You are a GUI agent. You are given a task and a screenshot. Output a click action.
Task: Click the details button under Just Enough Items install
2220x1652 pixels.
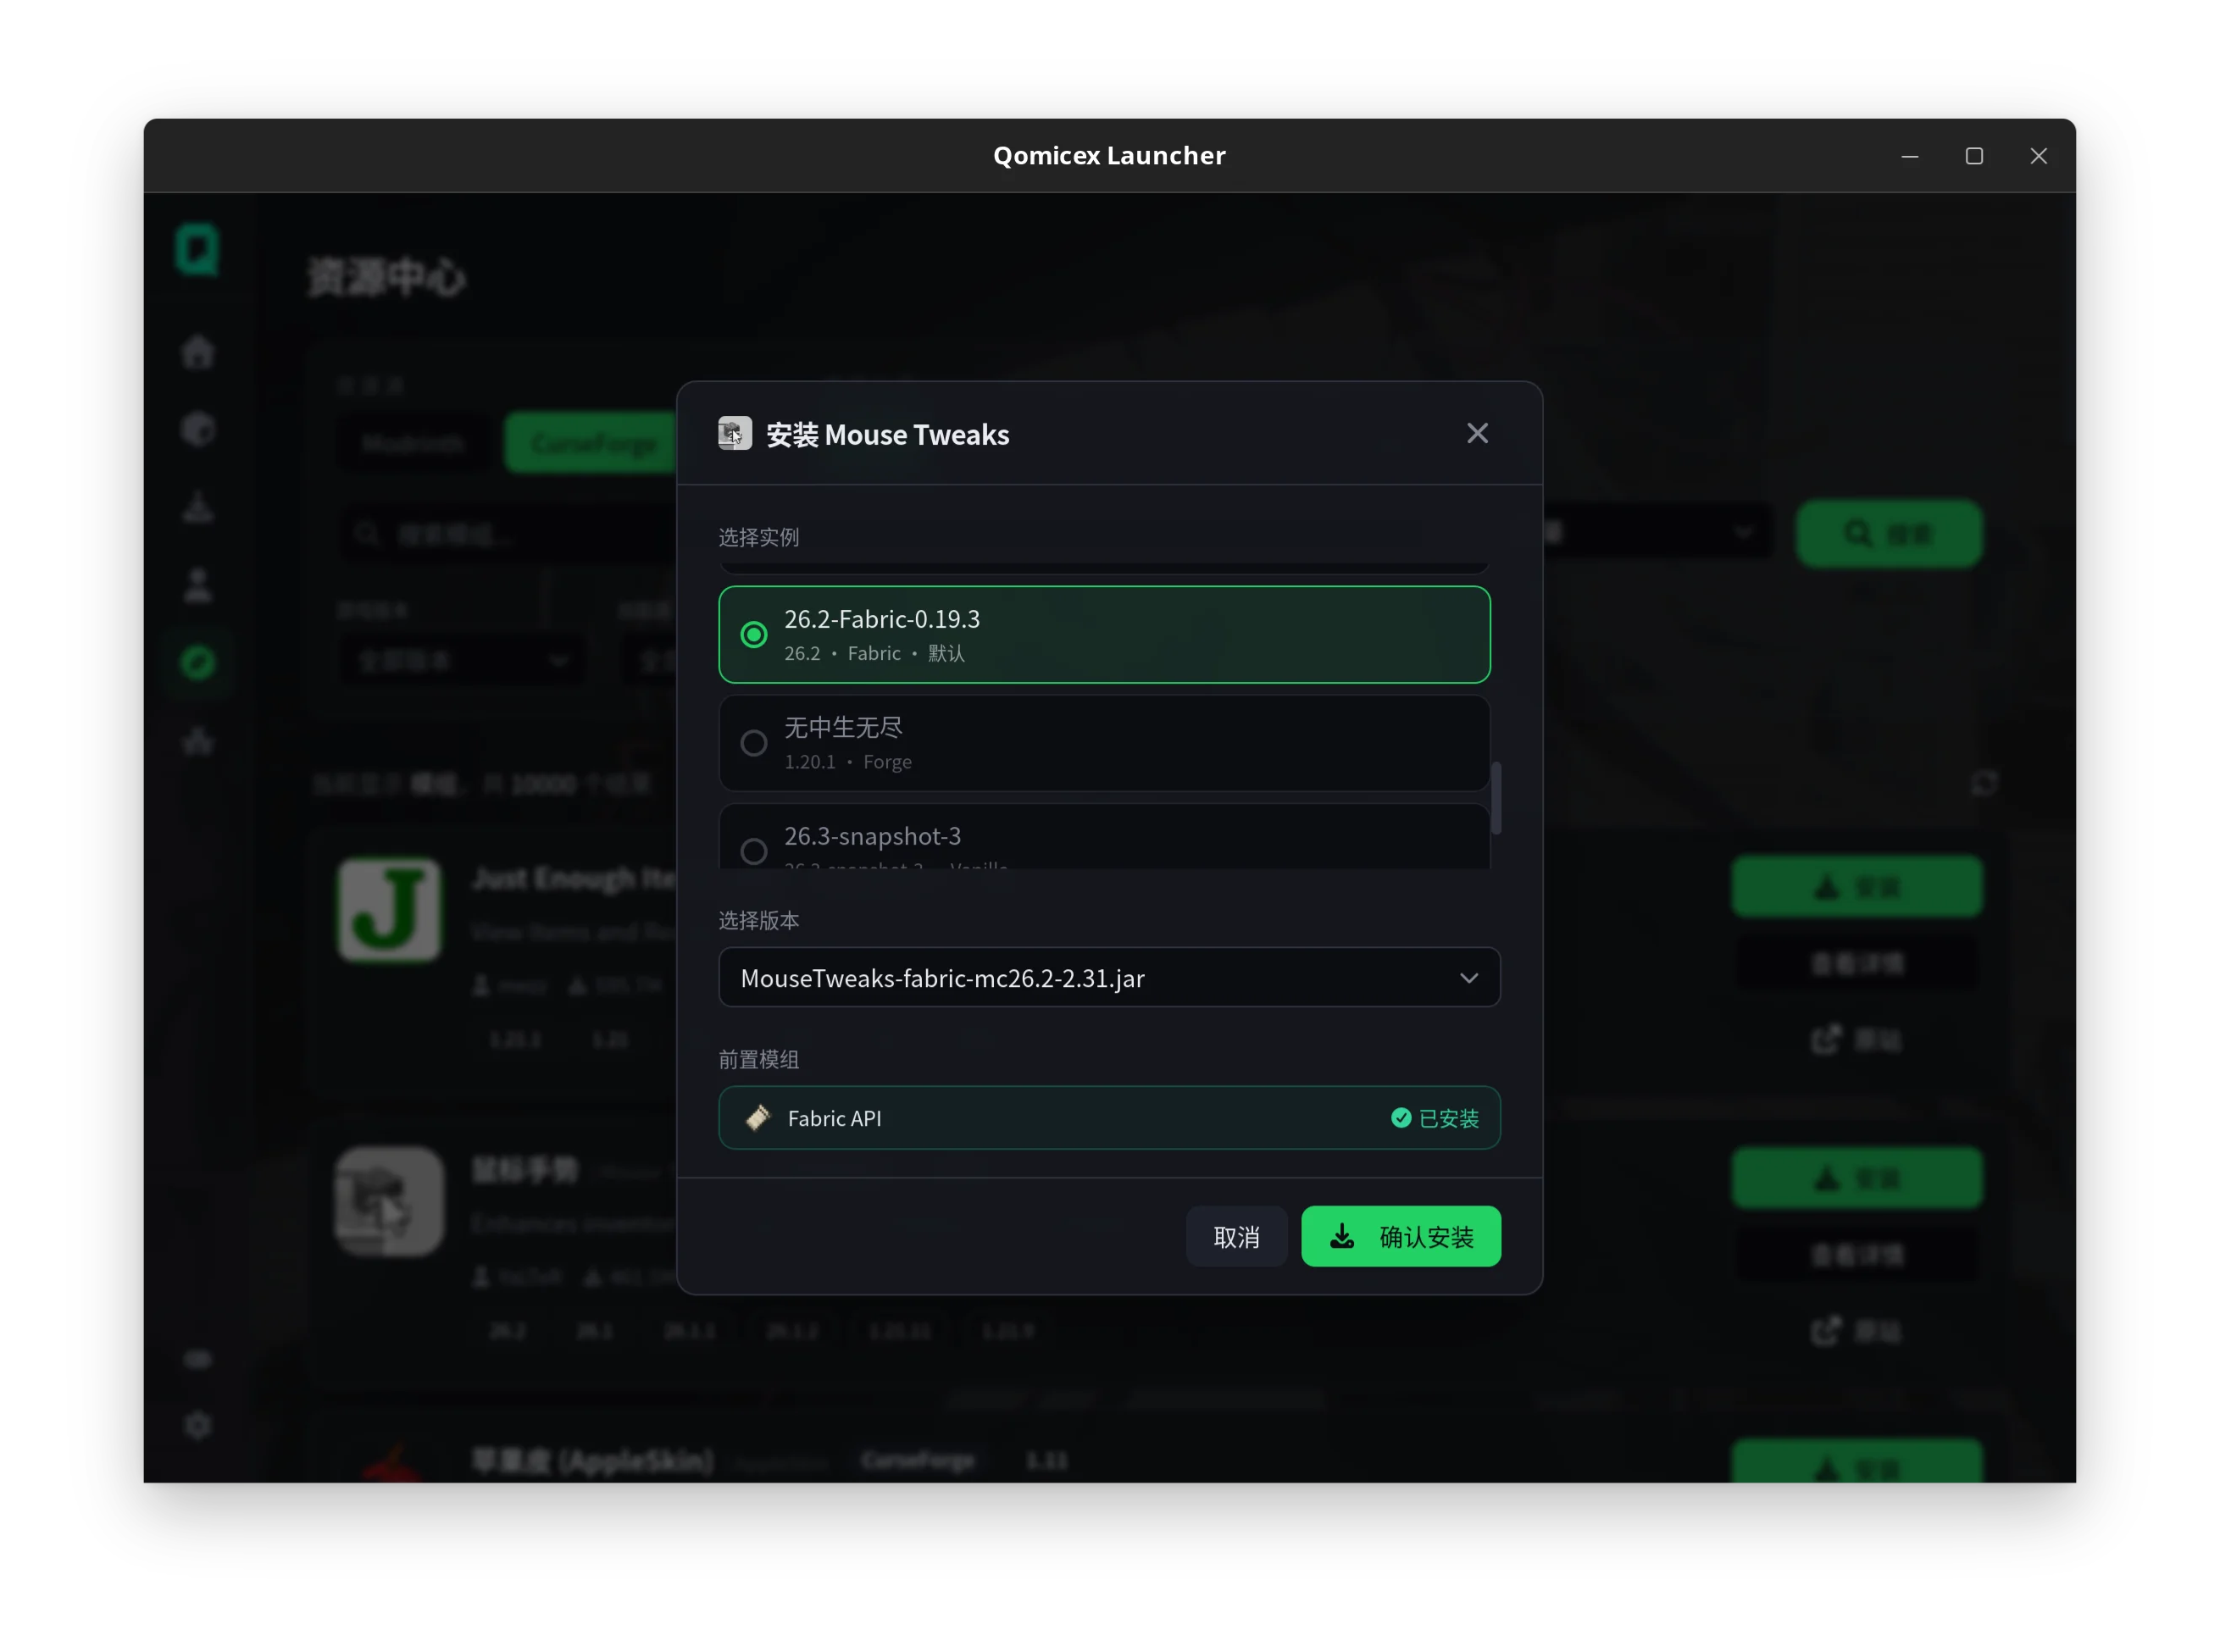[1857, 963]
